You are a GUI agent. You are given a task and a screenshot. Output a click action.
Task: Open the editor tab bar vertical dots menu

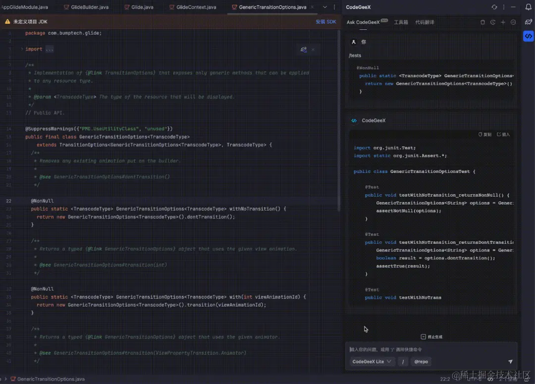[334, 7]
